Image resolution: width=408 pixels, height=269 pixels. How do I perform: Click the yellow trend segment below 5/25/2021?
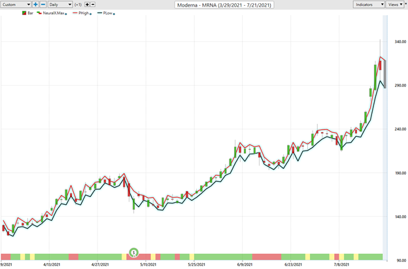[x=192, y=257]
